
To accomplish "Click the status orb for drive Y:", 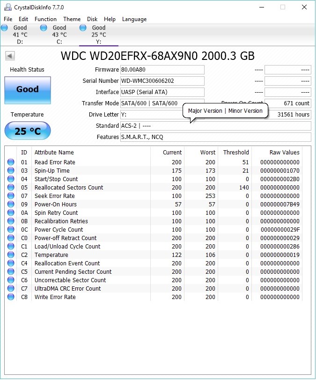I will pos(83,28).
